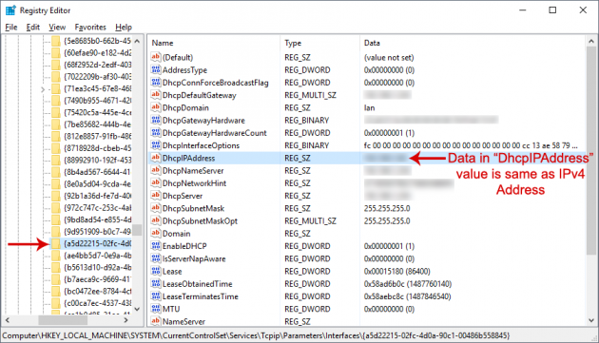Open the View menu
This screenshot has height=343, width=599.
tap(57, 28)
